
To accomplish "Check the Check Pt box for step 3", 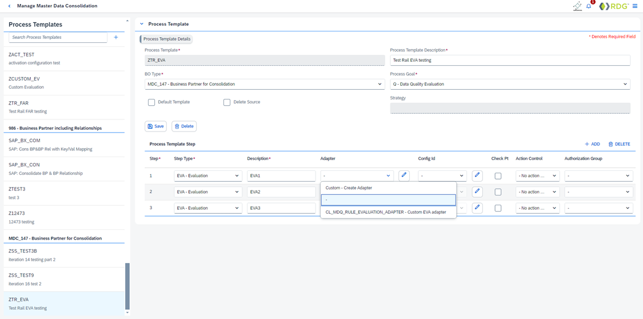I will [x=498, y=208].
